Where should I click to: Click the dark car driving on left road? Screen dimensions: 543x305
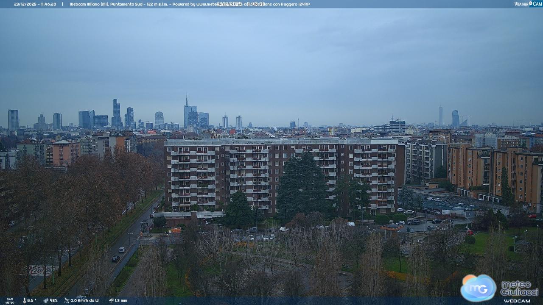115,258
